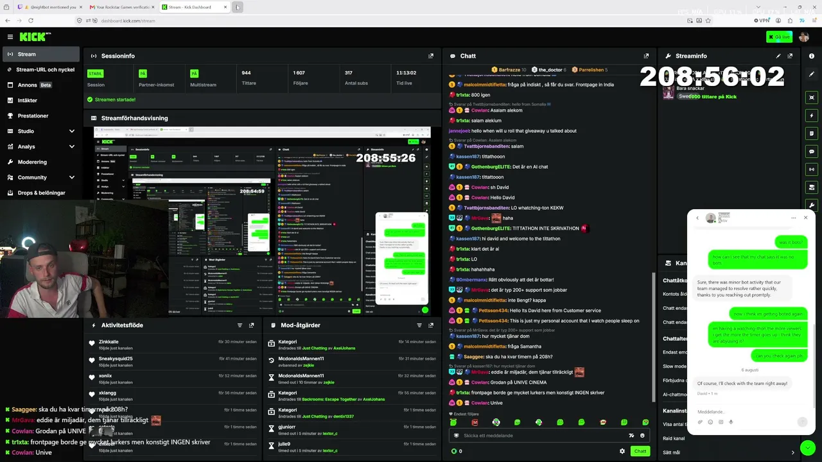Click the translate icon in chat input
Image resolution: width=822 pixels, height=462 pixels.
click(x=631, y=436)
